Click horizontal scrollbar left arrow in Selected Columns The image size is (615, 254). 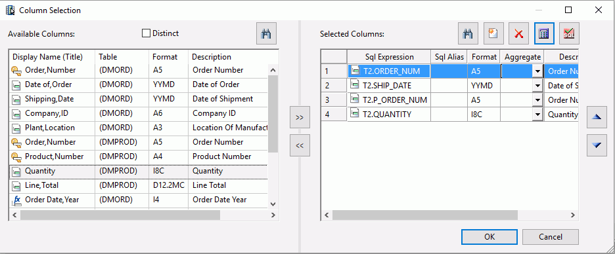[x=327, y=215]
